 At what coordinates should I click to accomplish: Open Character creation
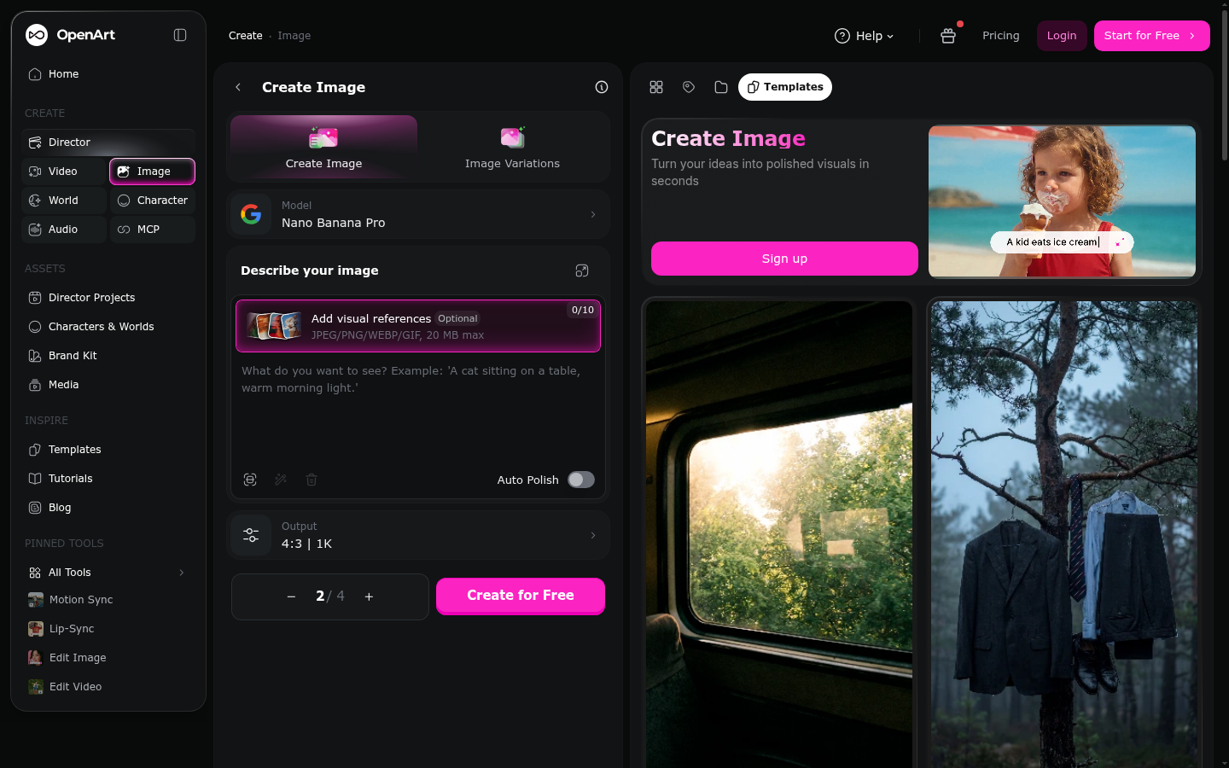coord(153,201)
